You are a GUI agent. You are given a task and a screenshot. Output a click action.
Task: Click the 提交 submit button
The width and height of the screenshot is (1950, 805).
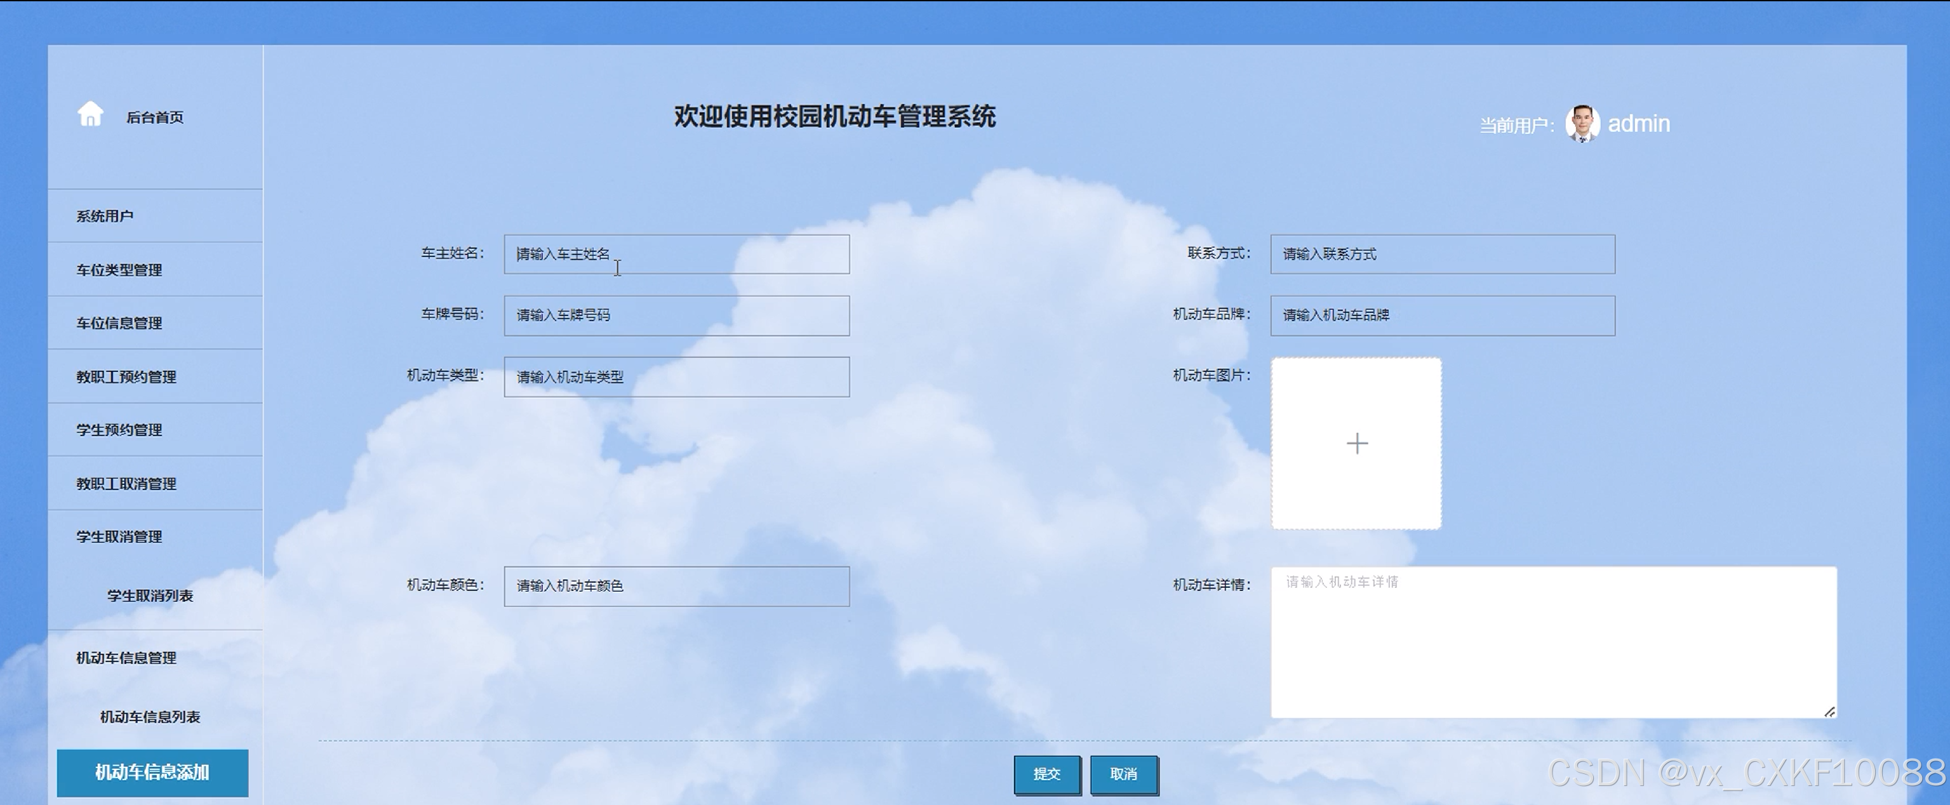click(1047, 774)
